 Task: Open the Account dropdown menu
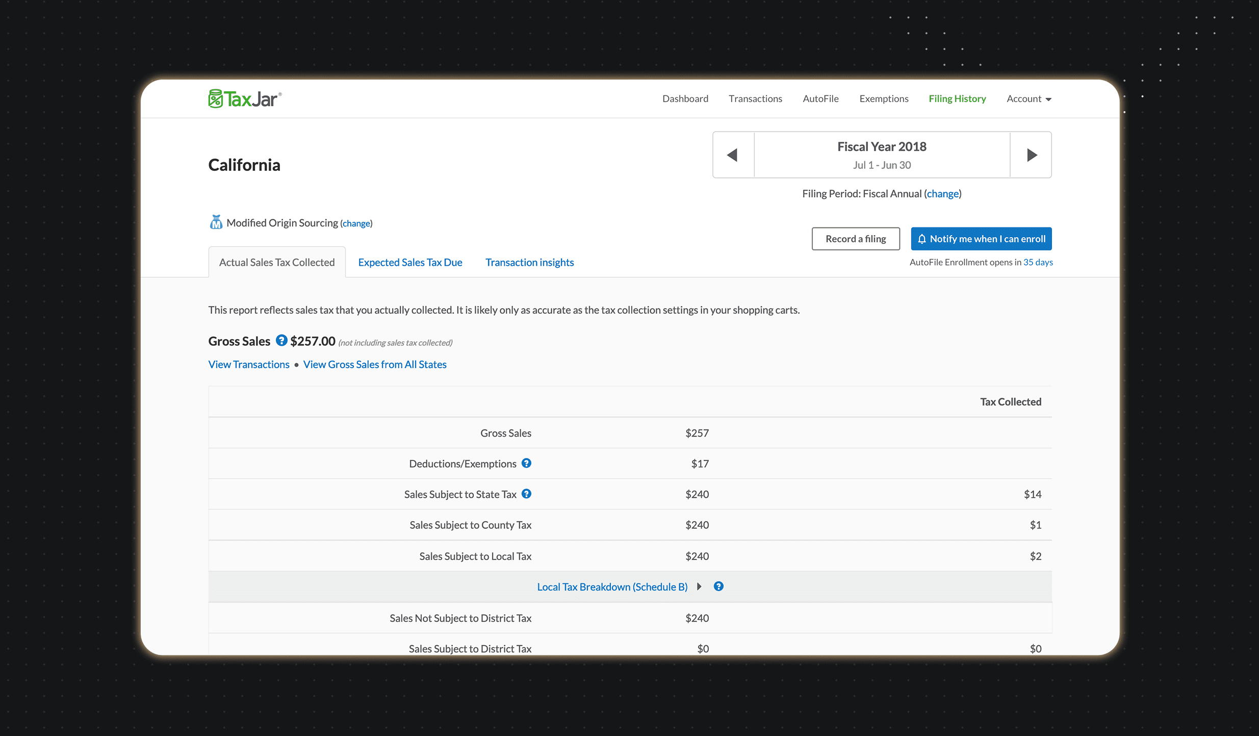point(1029,99)
